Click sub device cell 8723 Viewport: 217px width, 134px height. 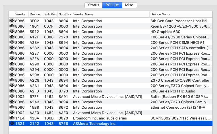[x=63, y=91]
